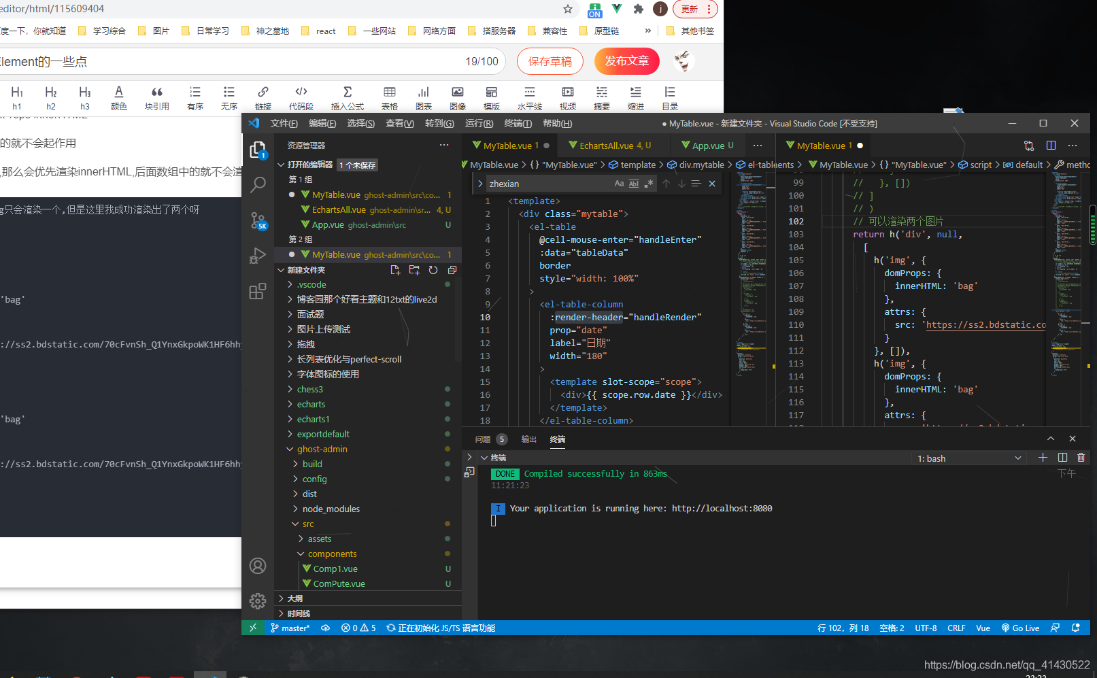1097x678 pixels.
Task: Open the explorer more actions ellipsis
Action: pos(444,145)
